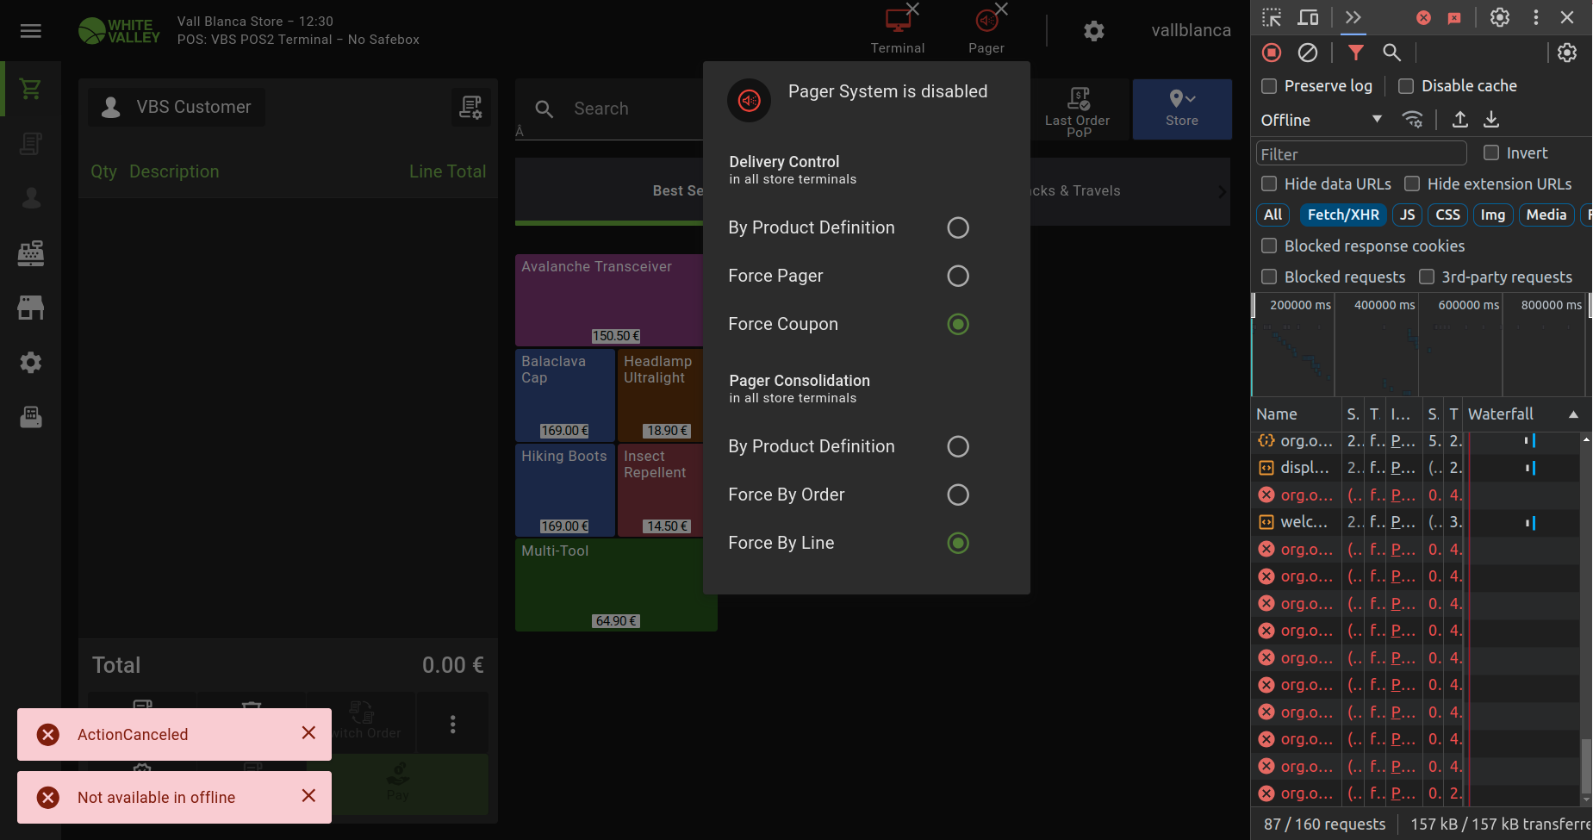Click the network Filter text field
Viewport: 1593px width, 840px height.
click(x=1360, y=154)
